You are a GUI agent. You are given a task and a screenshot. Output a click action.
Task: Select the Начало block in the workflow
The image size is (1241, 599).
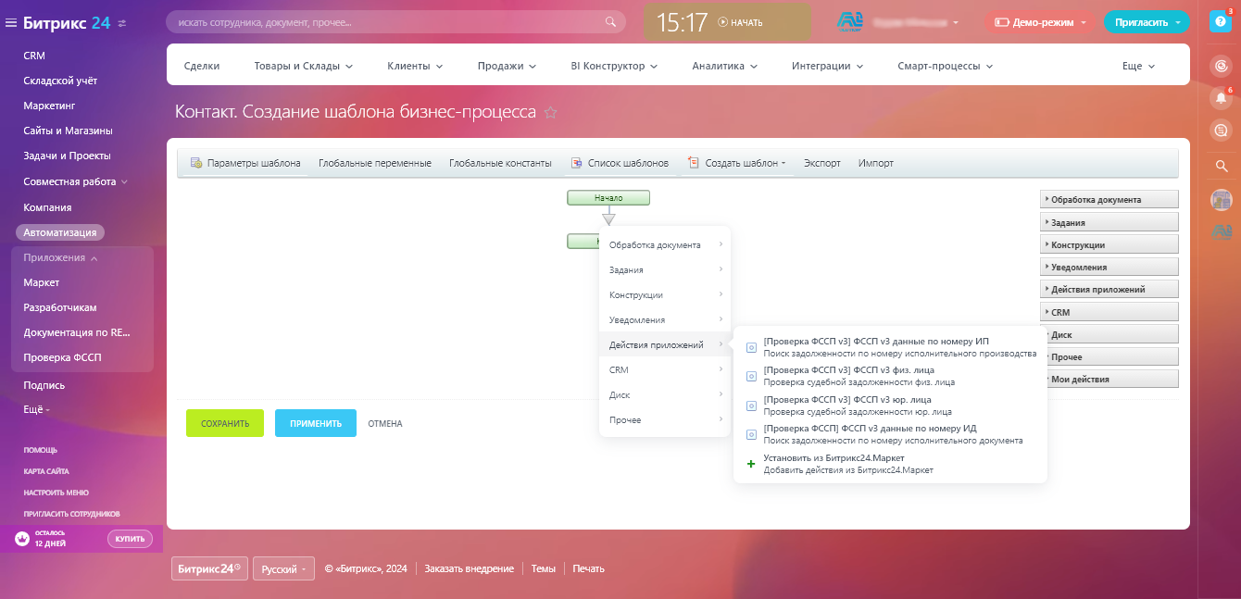[608, 197]
